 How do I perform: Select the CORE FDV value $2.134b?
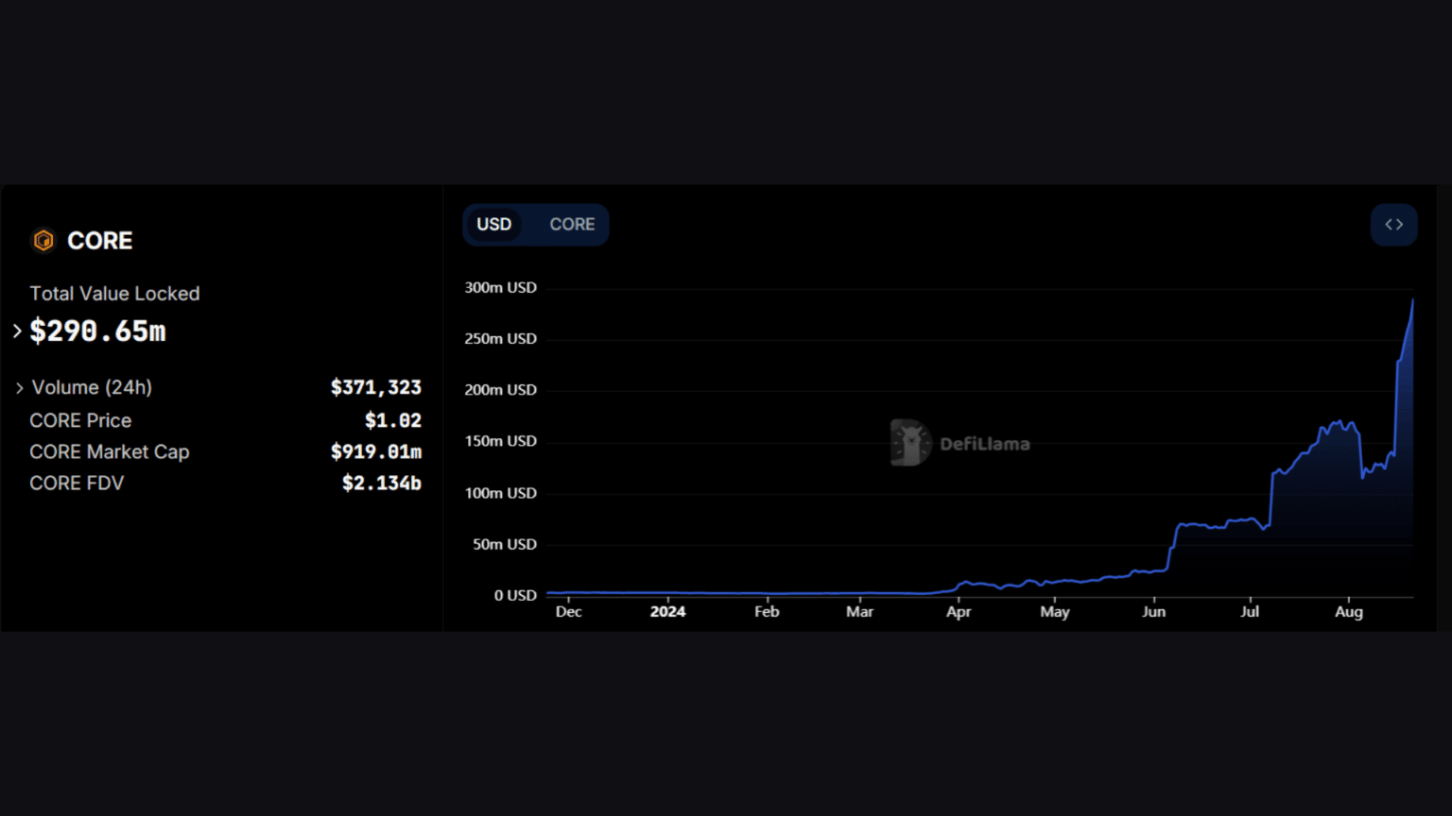coord(381,484)
